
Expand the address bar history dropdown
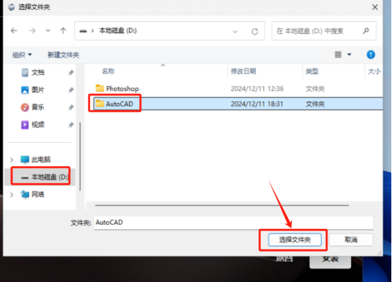coord(235,32)
